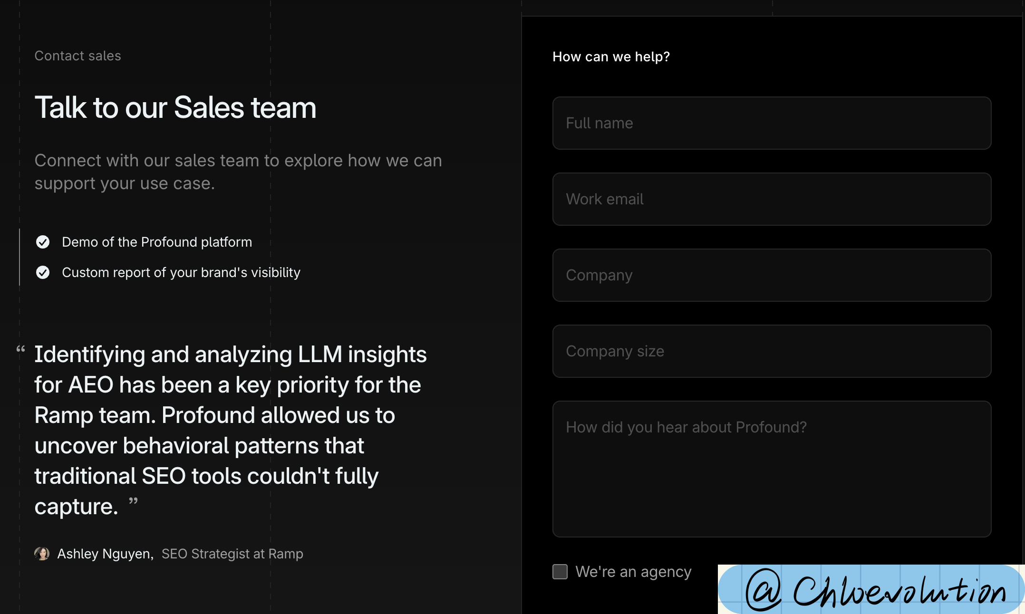Click the closing quotation mark after 'capture.'
The height and width of the screenshot is (614, 1025).
pyautogui.click(x=133, y=501)
